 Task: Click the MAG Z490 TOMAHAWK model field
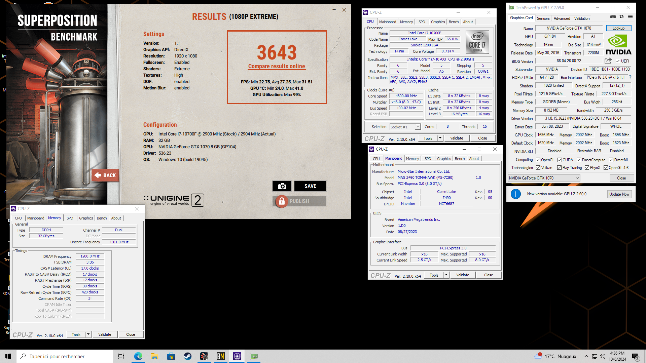pyautogui.click(x=428, y=177)
